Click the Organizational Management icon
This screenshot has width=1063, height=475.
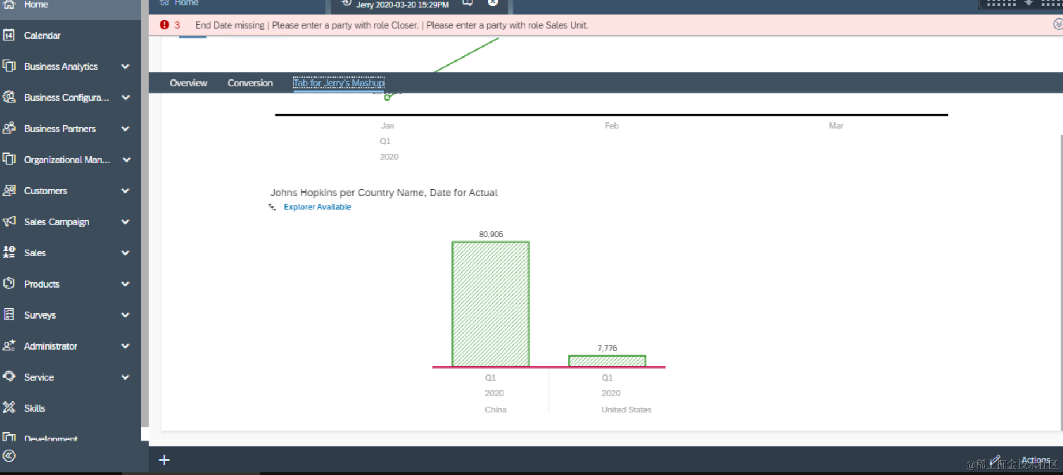pyautogui.click(x=9, y=159)
